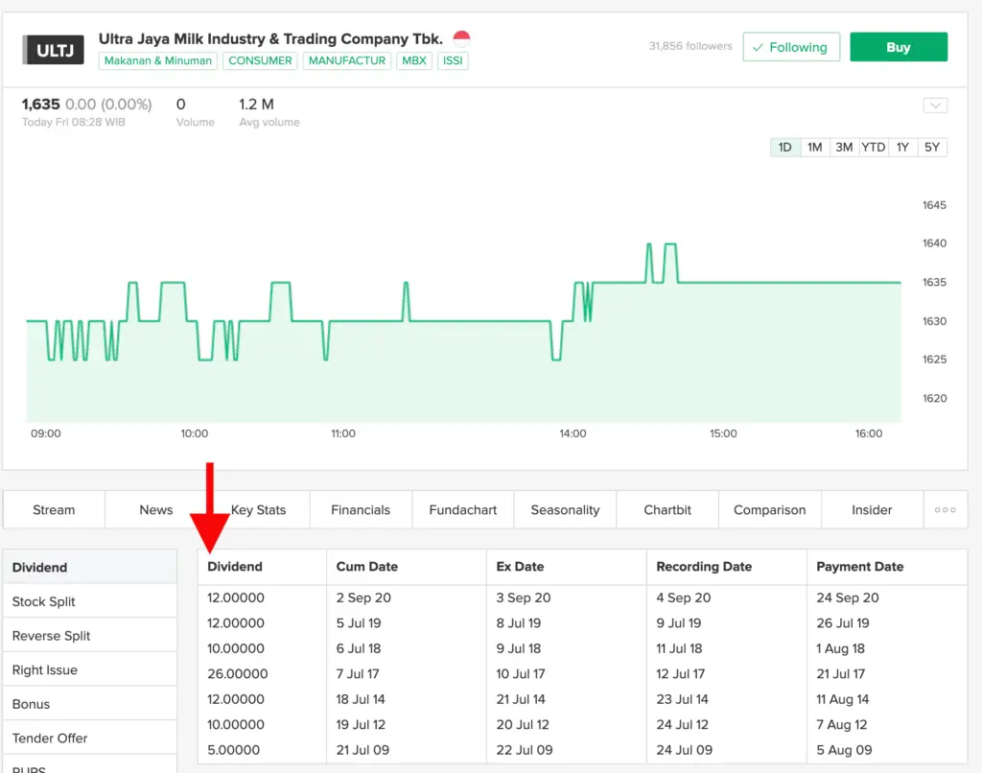Click the ULTJ ticker logo badge
This screenshot has width=982, height=773.
[x=56, y=50]
